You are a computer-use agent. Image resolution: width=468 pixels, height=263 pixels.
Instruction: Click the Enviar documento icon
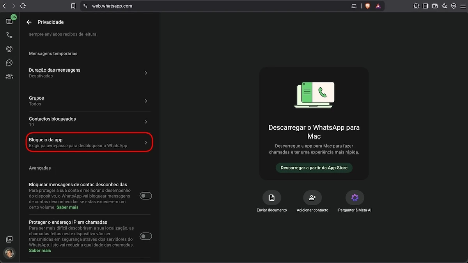tap(272, 198)
